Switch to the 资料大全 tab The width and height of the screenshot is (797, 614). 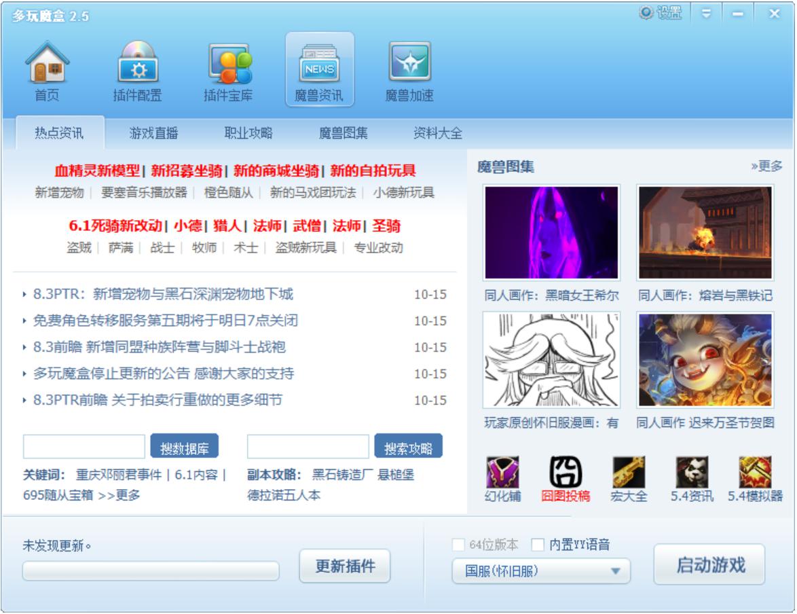[x=438, y=133]
